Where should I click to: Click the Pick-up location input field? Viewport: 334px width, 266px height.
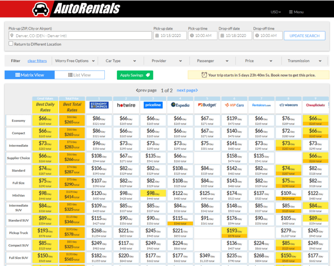(x=80, y=36)
